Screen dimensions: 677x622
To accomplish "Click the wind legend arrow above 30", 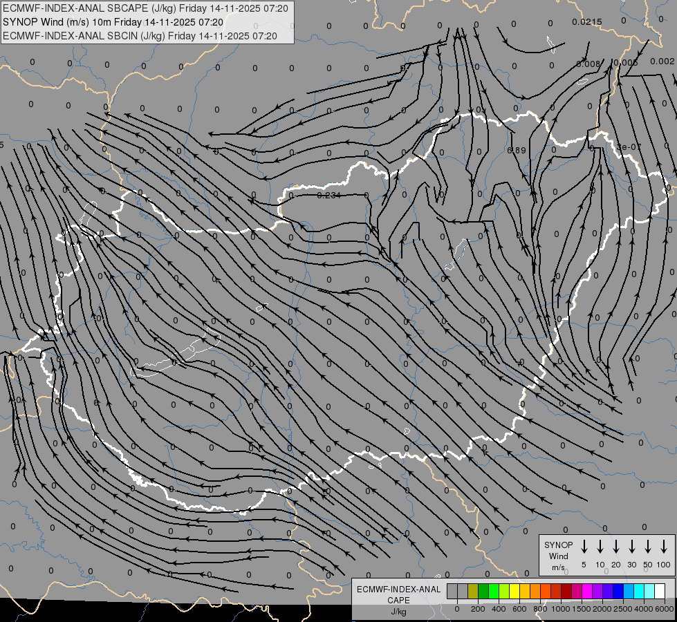I will point(631,547).
